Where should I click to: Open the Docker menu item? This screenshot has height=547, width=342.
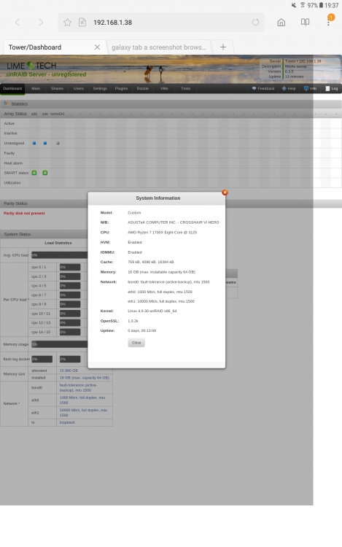[x=143, y=88]
